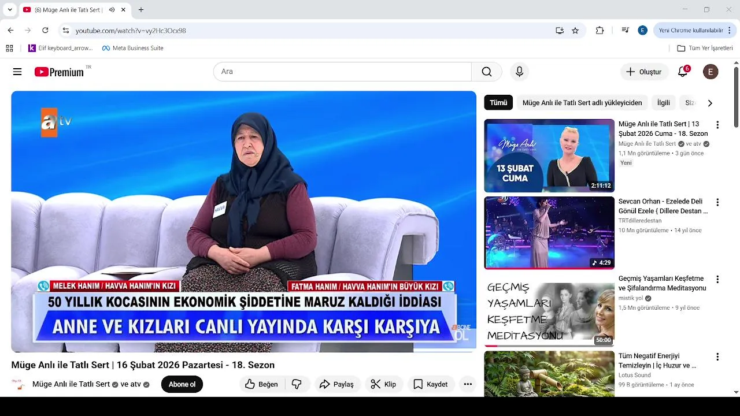Click the Oluştur create button

pyautogui.click(x=644, y=72)
